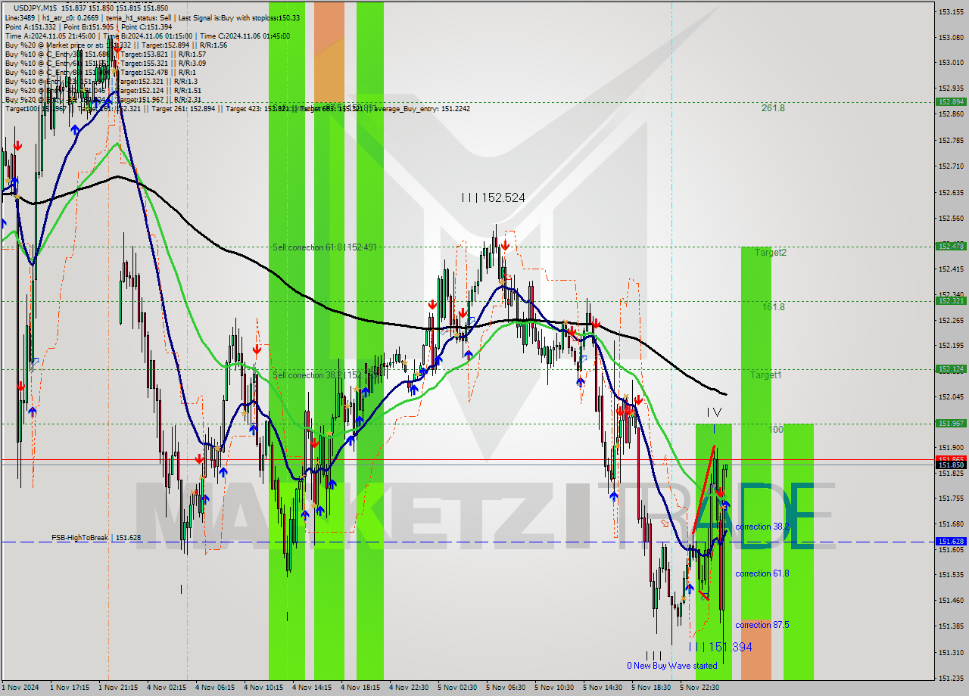Click the 'IV' wave label
969x696 pixels.
(x=714, y=412)
